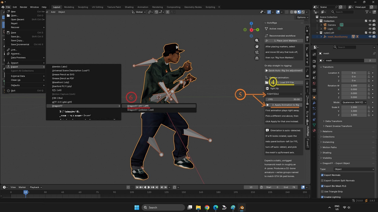Toggle Enable Lighting checkbox
378x212 pixels.
point(322,197)
